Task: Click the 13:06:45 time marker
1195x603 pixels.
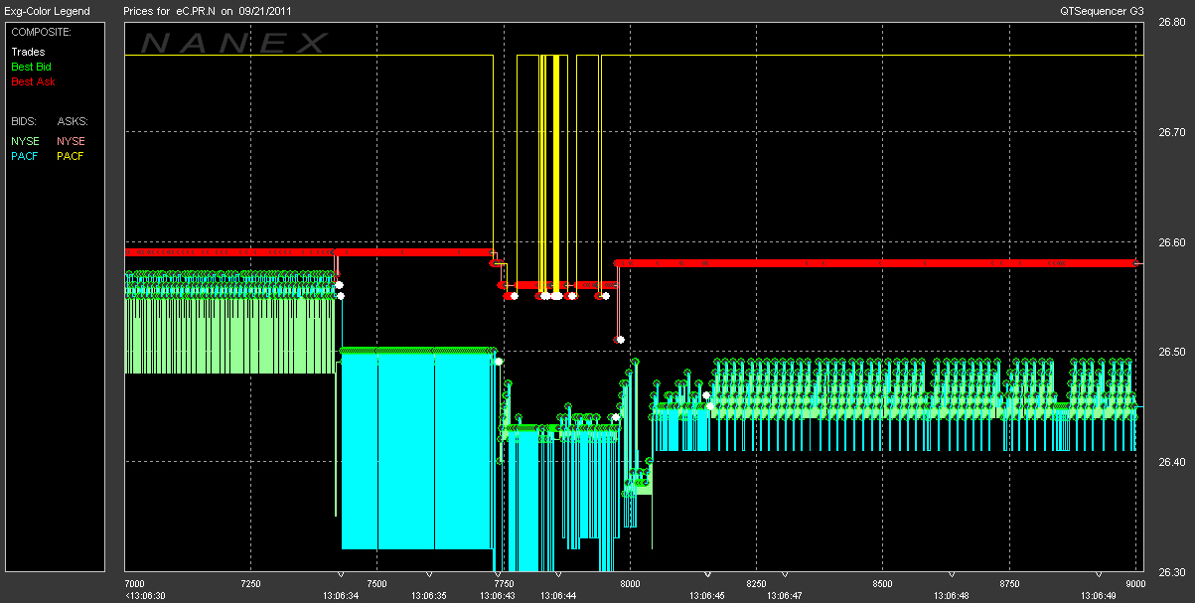Action: click(707, 596)
